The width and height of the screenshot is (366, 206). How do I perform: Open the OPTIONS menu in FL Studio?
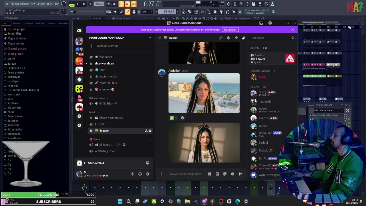pos(41,4)
